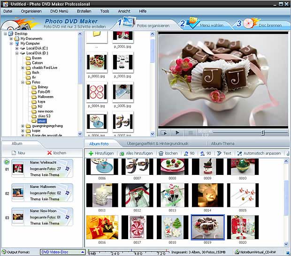Click music note icon on Halloween album
The width and height of the screenshot is (291, 256).
click(68, 193)
